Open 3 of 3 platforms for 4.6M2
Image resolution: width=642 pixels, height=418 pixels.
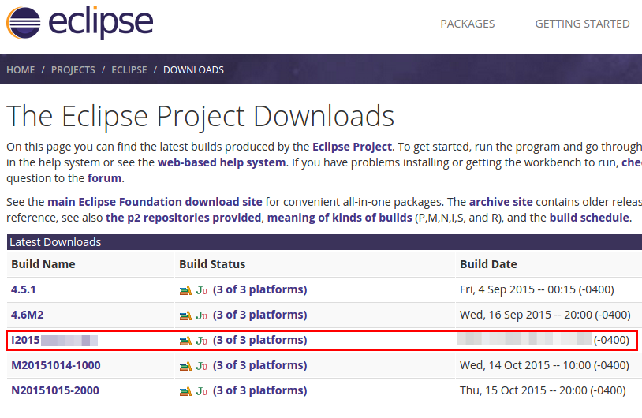click(259, 315)
